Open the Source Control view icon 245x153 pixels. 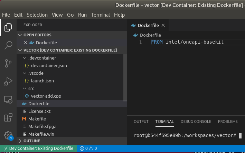pyautogui.click(x=8, y=63)
